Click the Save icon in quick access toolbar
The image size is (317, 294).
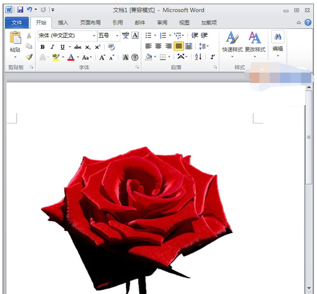click(20, 10)
